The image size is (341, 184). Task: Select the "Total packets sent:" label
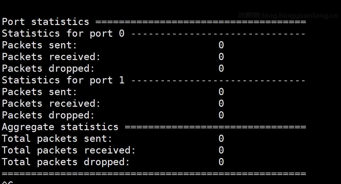57,139
